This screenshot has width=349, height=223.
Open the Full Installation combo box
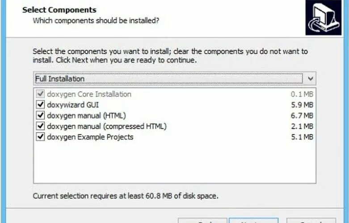(175, 78)
